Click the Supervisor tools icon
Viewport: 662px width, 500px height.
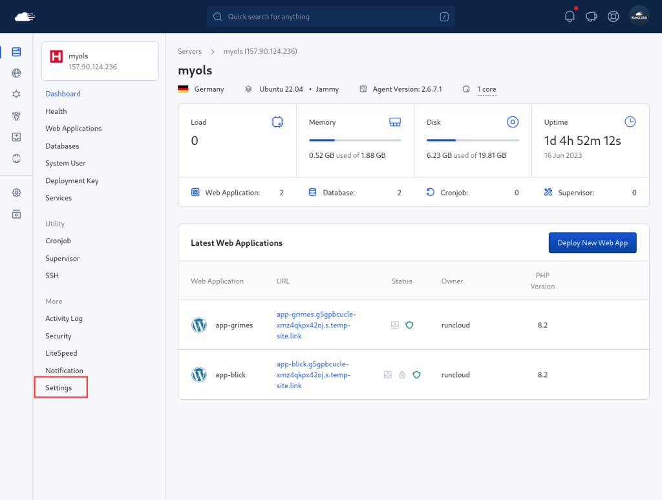[x=548, y=192]
